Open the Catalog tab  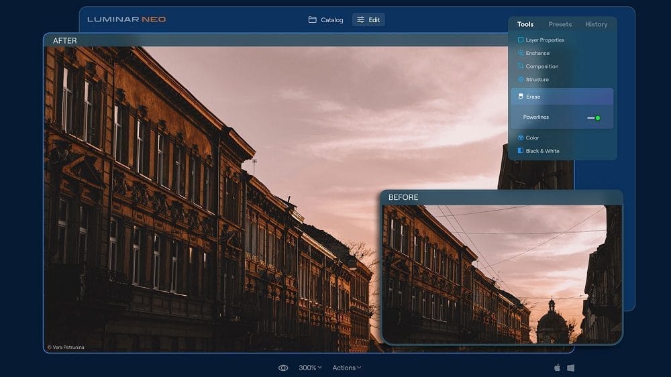coord(325,19)
